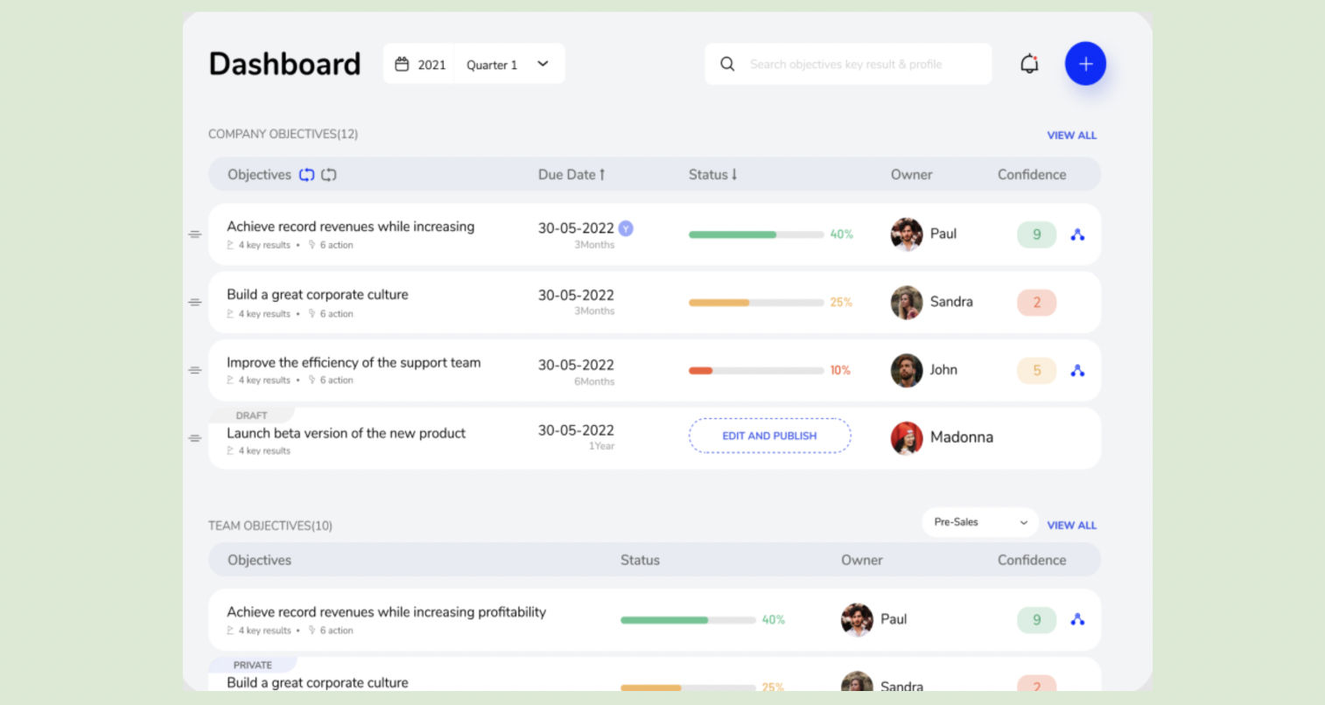
Task: Click the purple badge next to first 30-05-2022
Action: click(626, 228)
